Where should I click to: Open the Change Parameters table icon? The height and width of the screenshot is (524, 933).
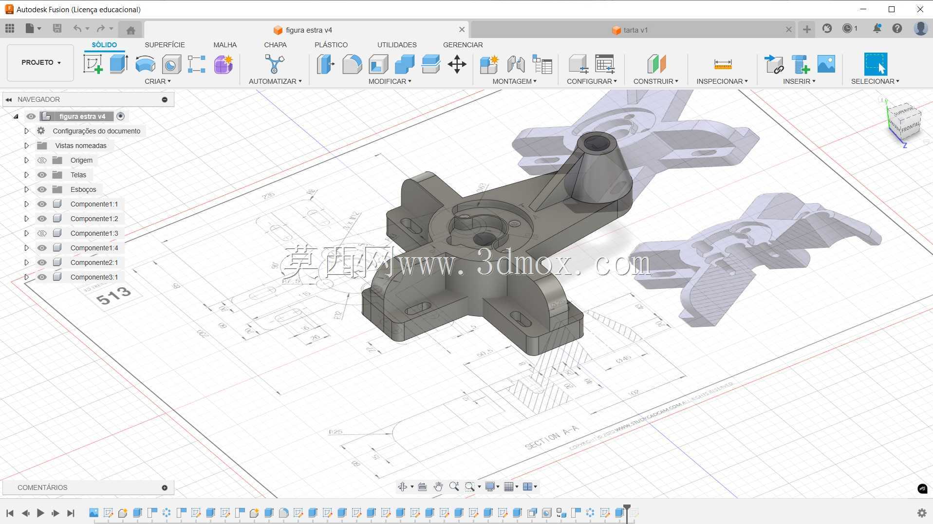click(542, 64)
